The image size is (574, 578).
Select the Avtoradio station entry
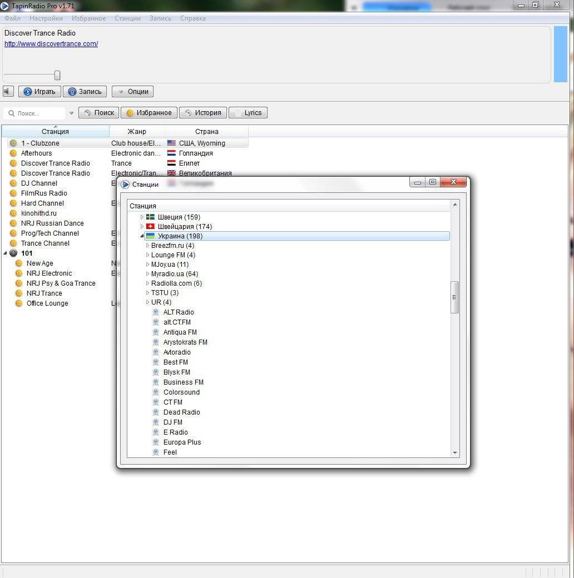point(177,352)
